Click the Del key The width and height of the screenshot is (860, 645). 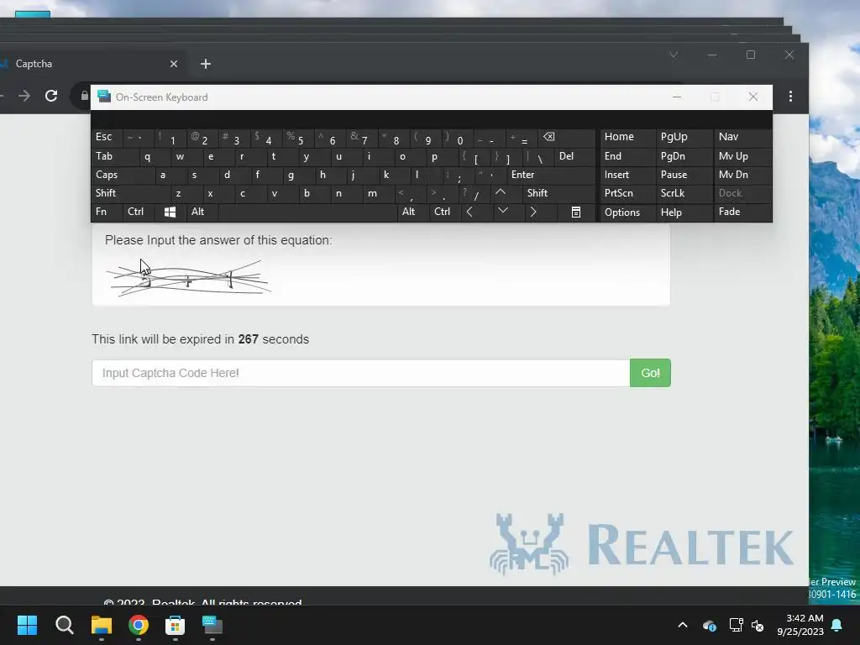pos(574,156)
